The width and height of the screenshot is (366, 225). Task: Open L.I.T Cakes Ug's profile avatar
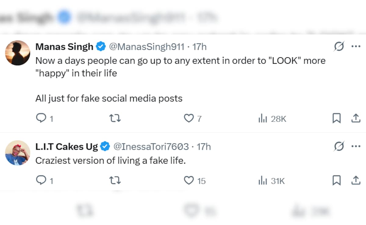pos(18,153)
